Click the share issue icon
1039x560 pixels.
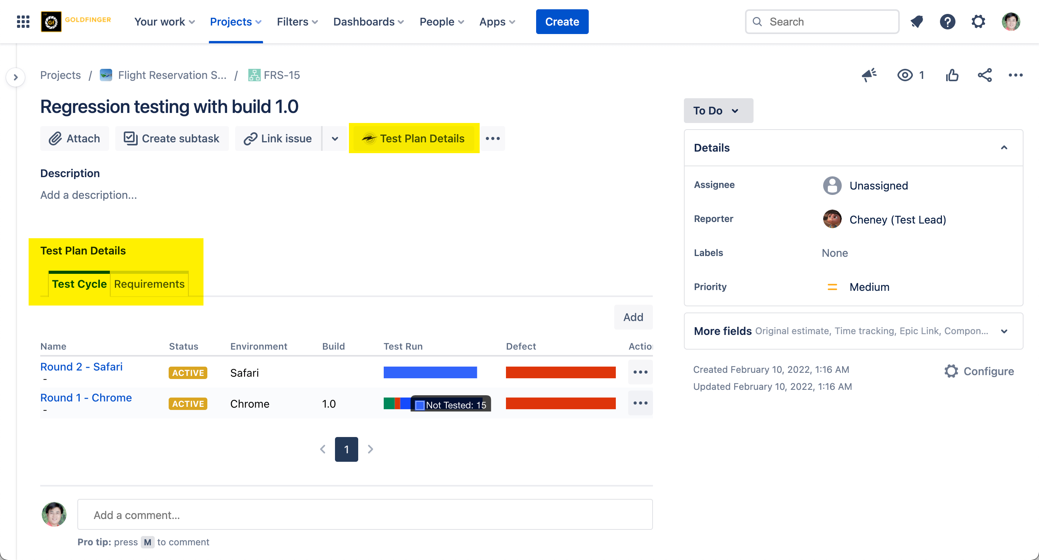click(x=984, y=75)
